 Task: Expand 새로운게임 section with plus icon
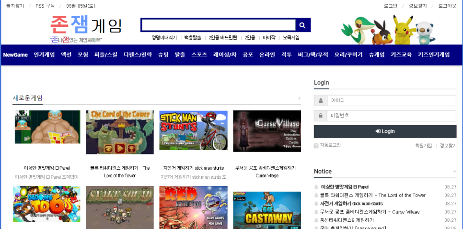click(299, 98)
